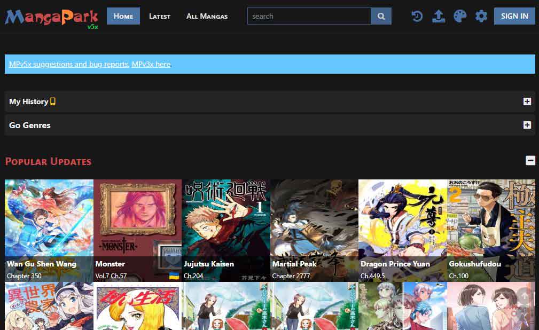Viewport: 539px width, 330px height.
Task: Focus the search input field
Action: click(x=309, y=16)
